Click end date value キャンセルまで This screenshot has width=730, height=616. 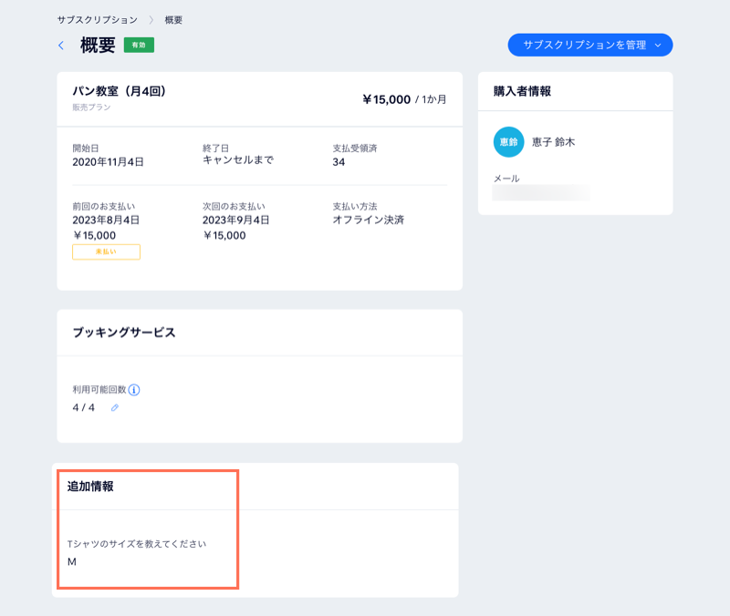pyautogui.click(x=238, y=160)
